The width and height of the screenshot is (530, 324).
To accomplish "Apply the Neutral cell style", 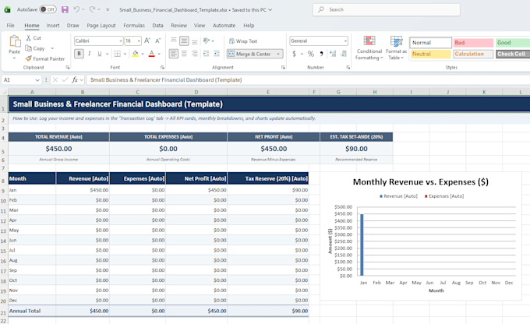I will [430, 54].
